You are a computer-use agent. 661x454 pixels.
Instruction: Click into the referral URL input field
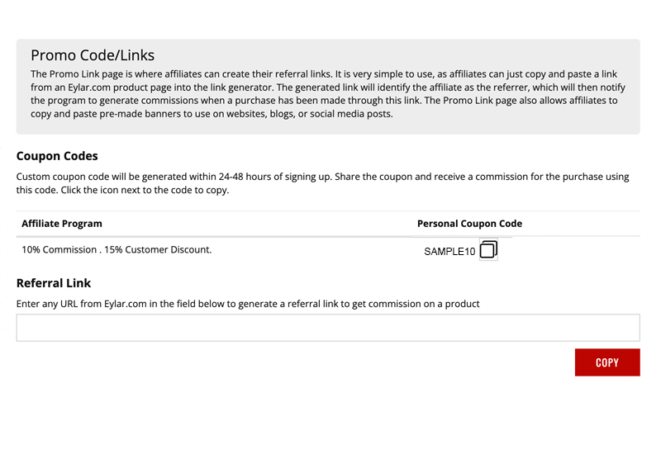[x=328, y=328]
